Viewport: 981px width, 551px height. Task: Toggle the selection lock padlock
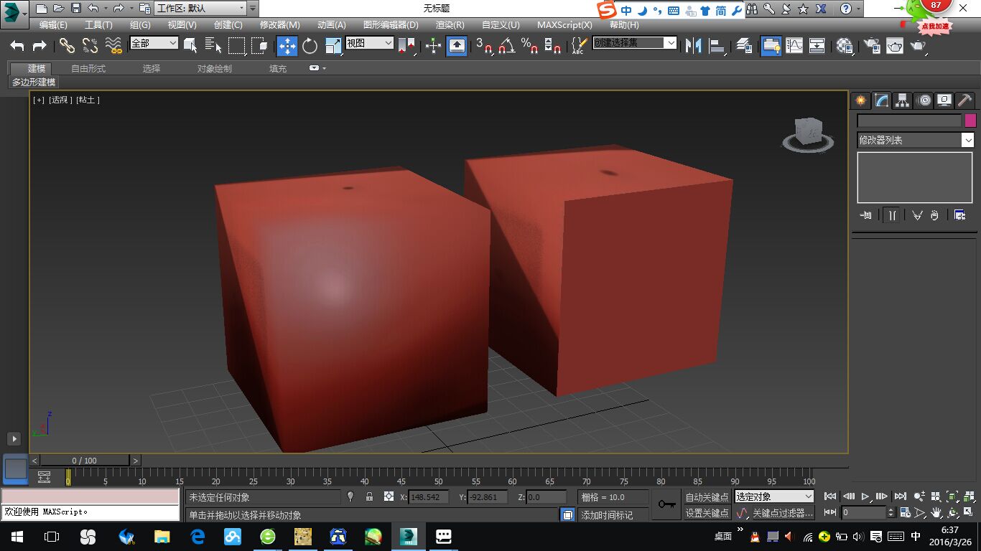(x=369, y=496)
